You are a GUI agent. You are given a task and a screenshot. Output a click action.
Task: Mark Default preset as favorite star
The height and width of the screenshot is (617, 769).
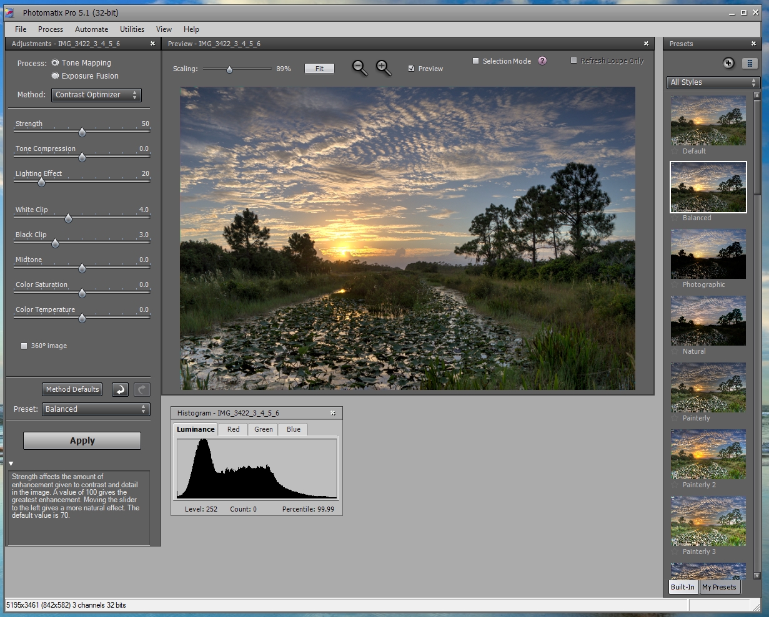coord(675,151)
